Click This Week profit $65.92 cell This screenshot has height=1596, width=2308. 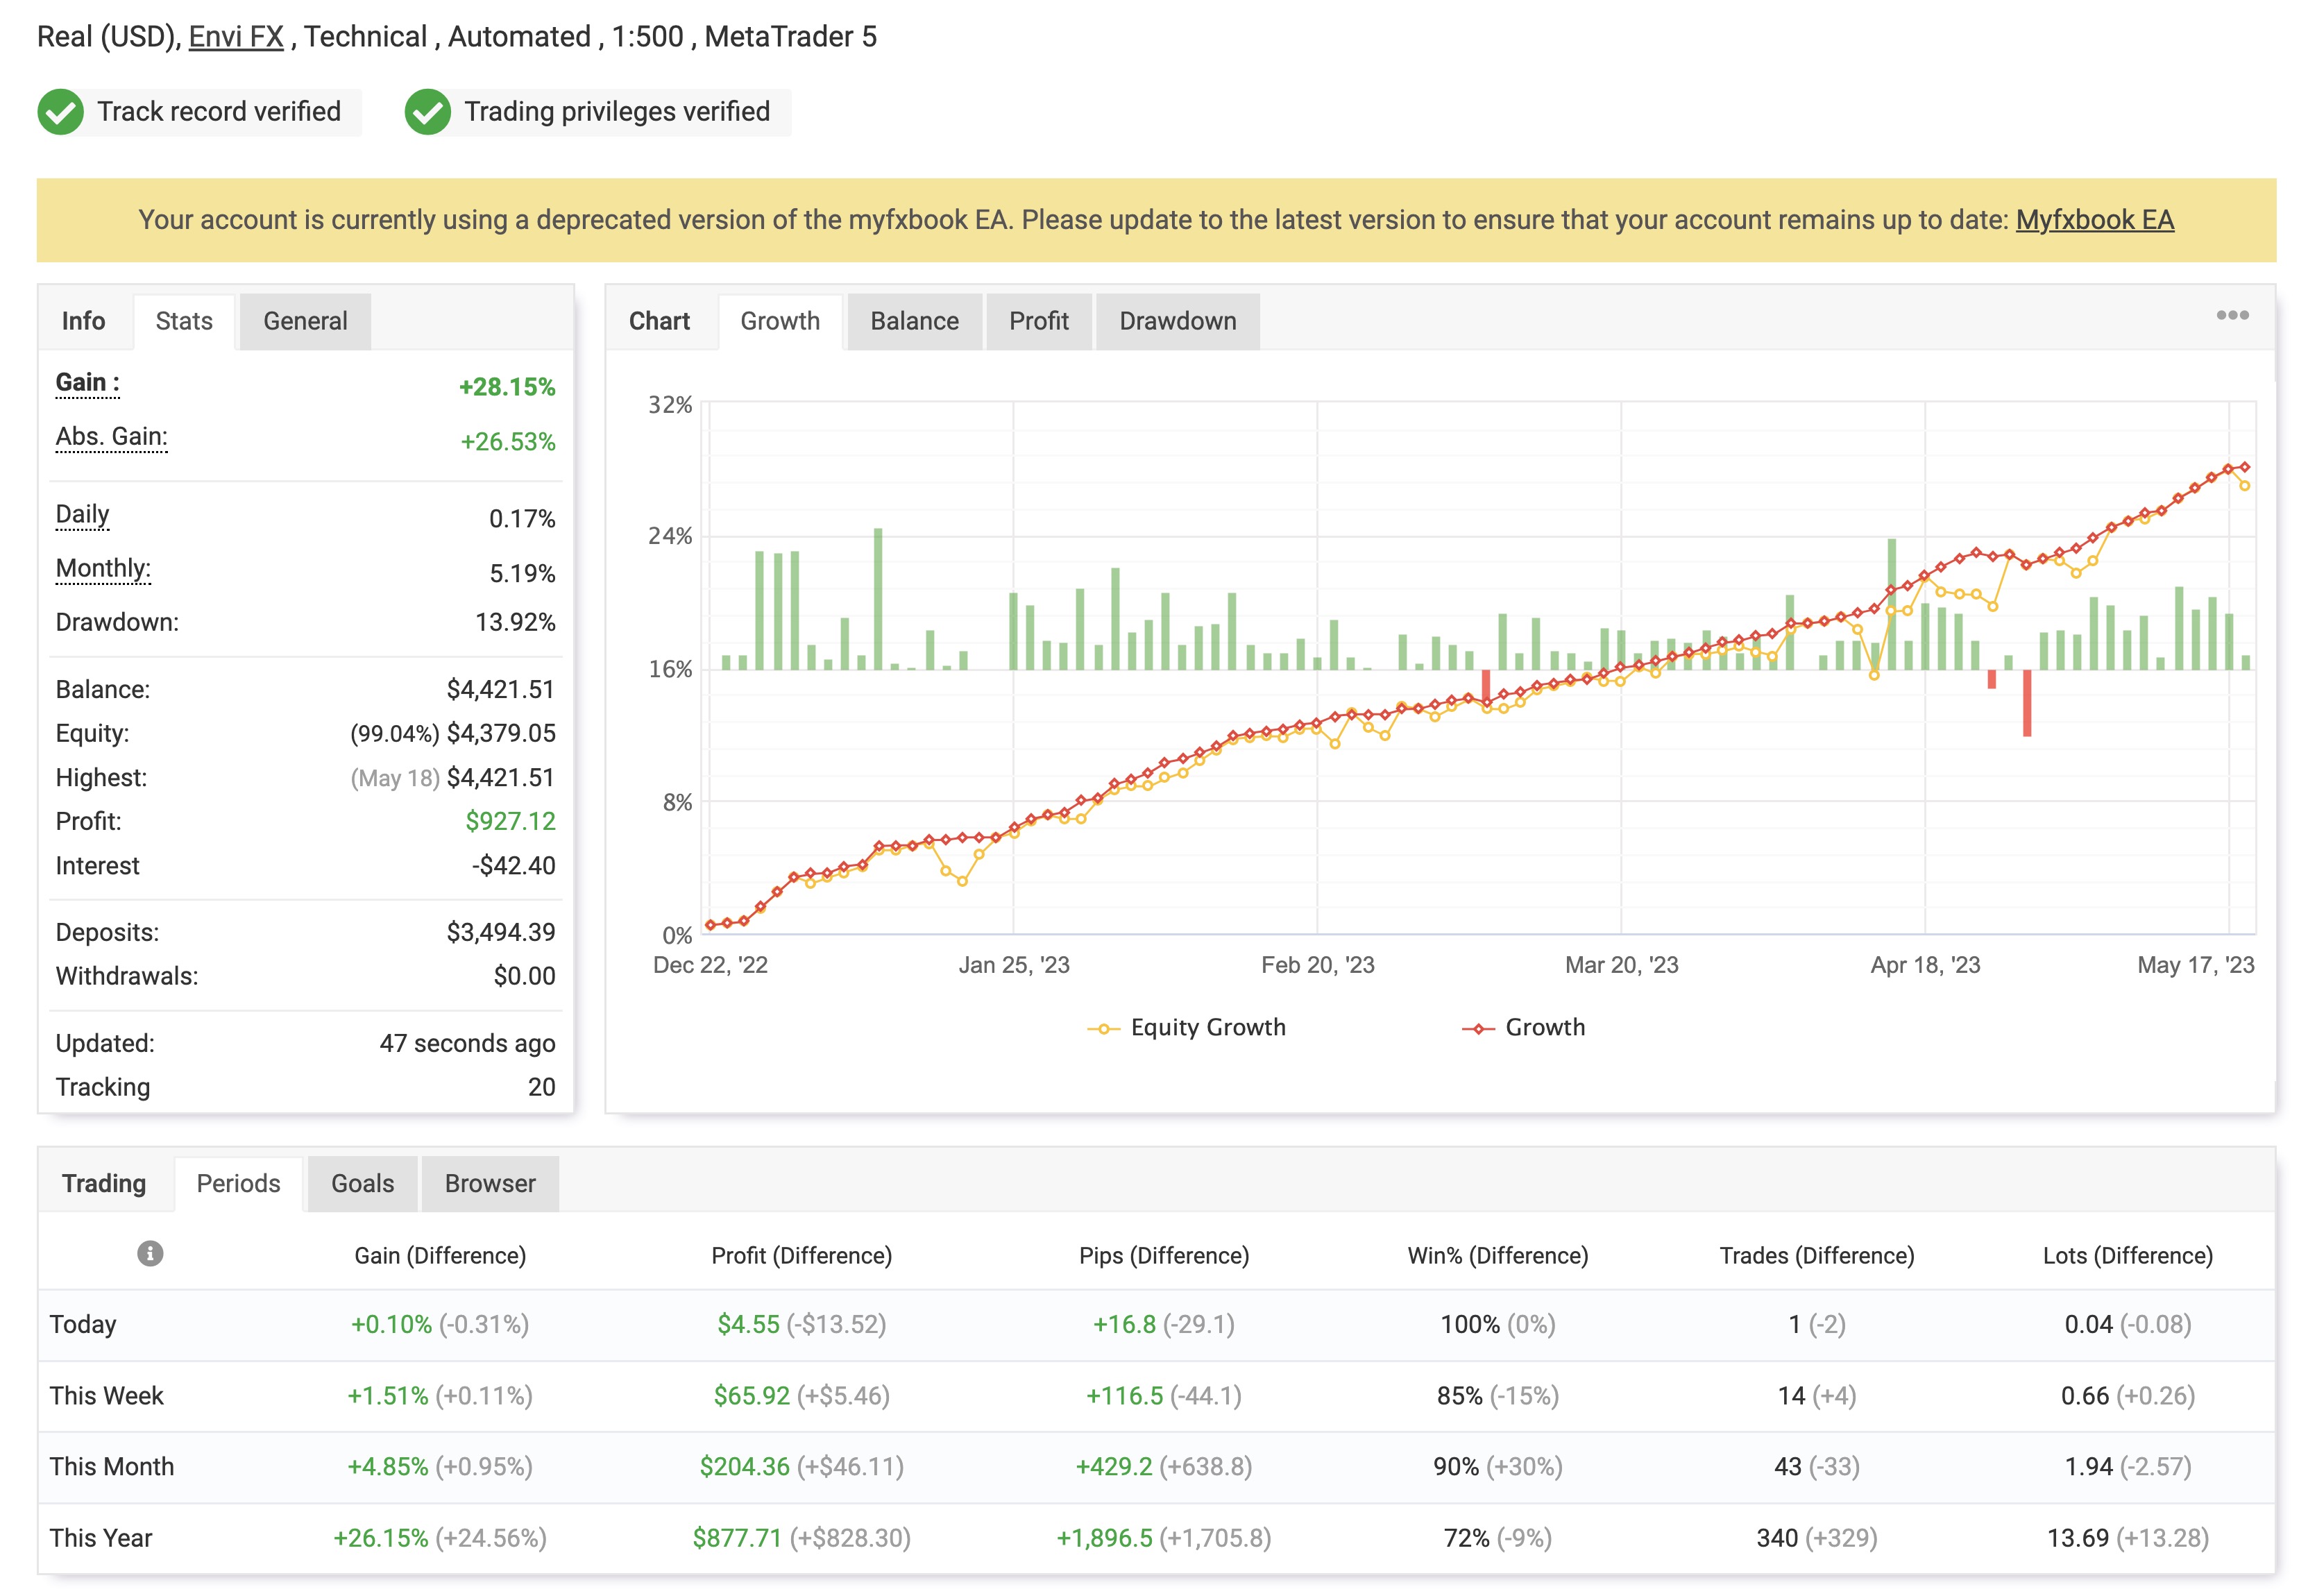pos(801,1395)
